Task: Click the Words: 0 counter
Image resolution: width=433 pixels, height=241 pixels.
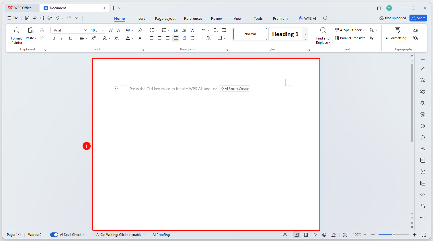Action: 35,235
